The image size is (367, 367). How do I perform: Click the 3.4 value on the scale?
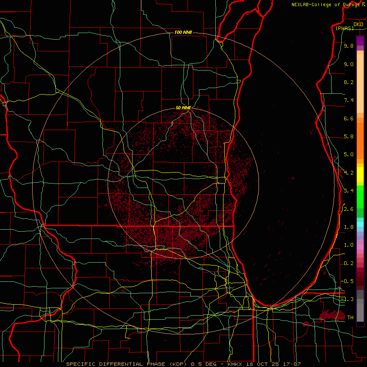click(x=349, y=191)
